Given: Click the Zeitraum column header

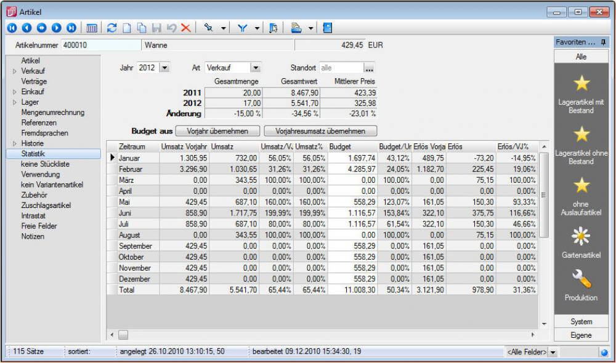Looking at the screenshot, I should 138,147.
